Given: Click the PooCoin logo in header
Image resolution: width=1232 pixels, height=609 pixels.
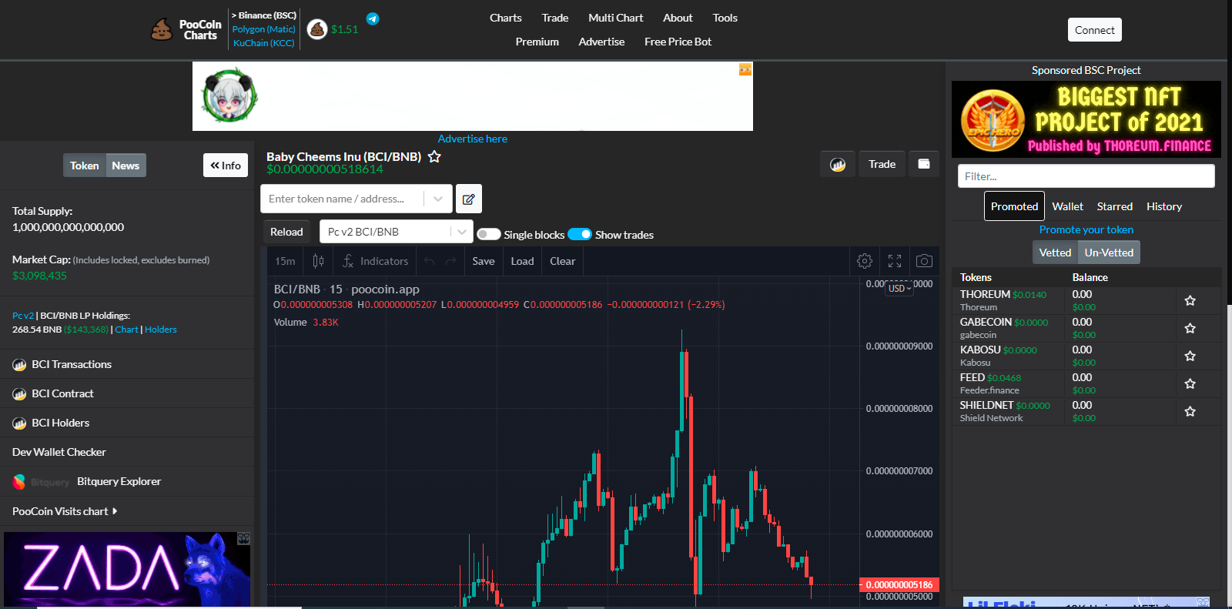Looking at the screenshot, I should pos(187,30).
